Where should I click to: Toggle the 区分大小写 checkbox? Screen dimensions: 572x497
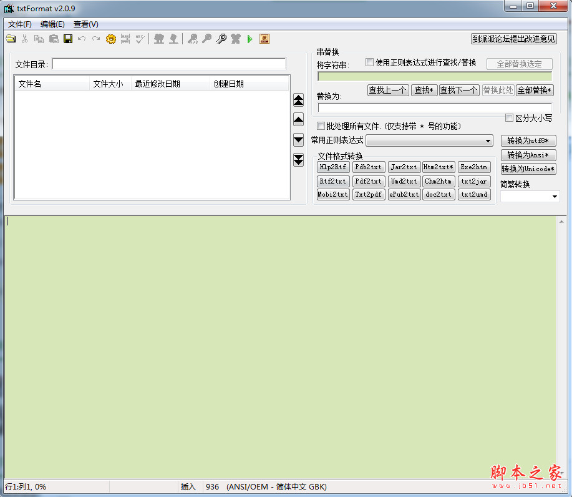[x=509, y=118]
